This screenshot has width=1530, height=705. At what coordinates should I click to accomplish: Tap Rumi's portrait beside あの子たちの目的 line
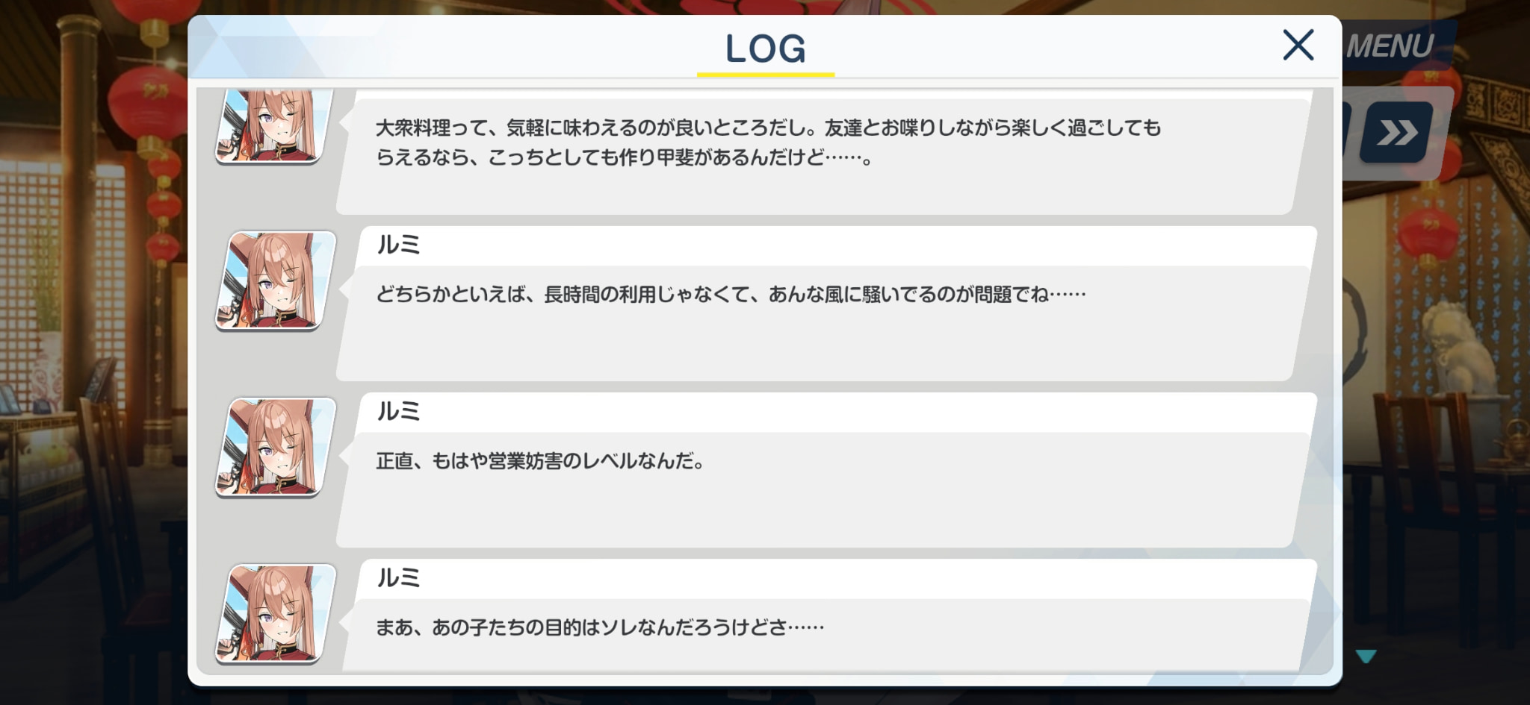coord(276,613)
